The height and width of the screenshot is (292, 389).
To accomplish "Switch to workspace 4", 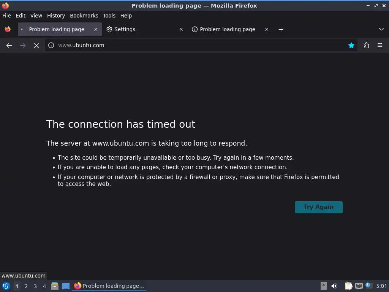I will [x=44, y=286].
